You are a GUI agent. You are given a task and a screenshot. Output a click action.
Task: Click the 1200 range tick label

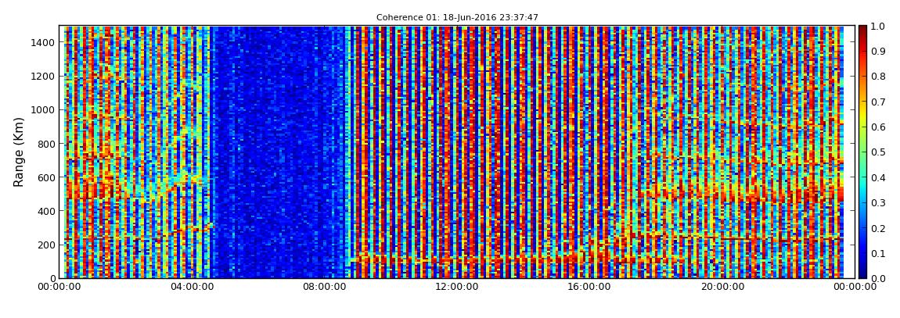coord(44,77)
